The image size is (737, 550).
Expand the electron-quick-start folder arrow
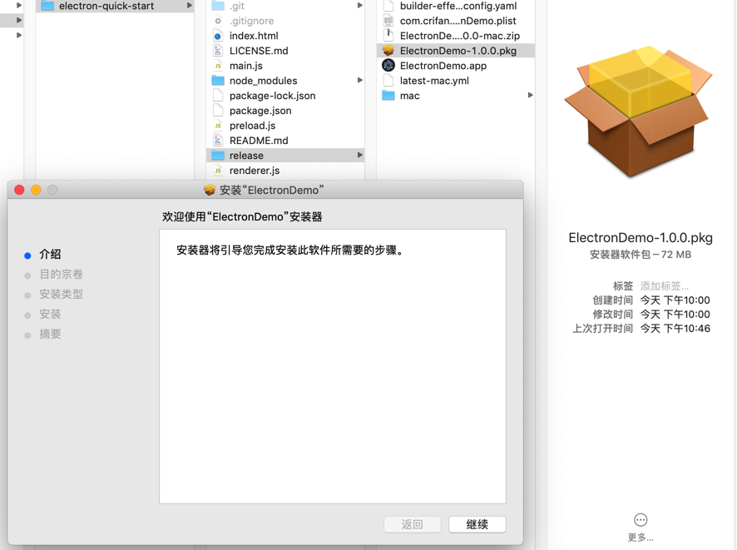pyautogui.click(x=190, y=6)
